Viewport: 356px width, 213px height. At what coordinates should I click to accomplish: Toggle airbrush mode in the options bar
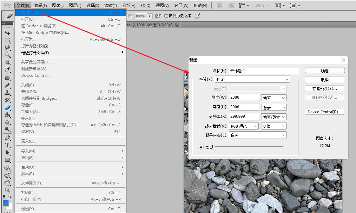(x=158, y=16)
